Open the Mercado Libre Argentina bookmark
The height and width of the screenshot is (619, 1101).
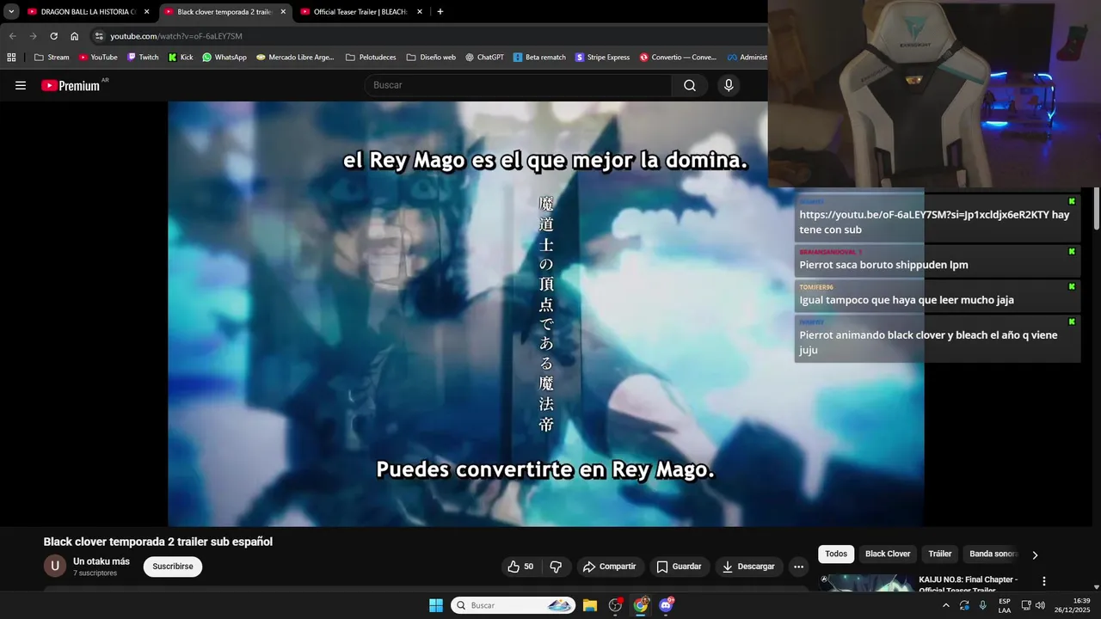click(x=295, y=57)
